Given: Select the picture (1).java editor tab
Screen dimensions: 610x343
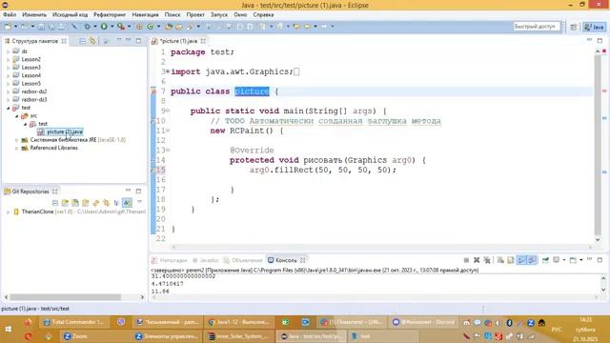Looking at the screenshot, I should pos(178,41).
